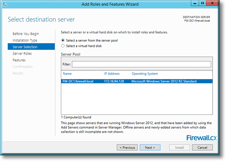Open the Server Selection step

(31, 47)
